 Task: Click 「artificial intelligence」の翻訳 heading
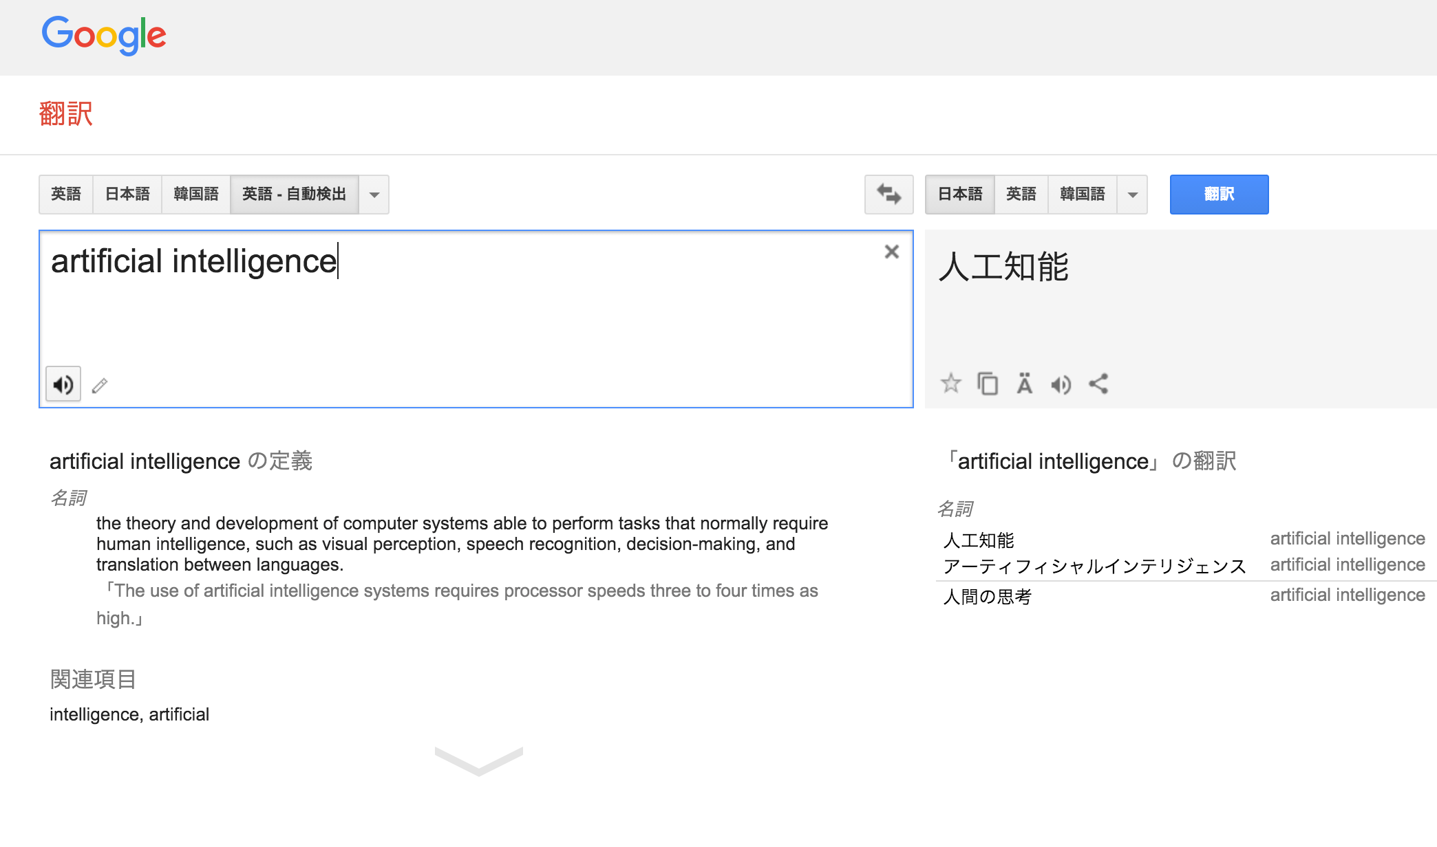pos(1092,461)
